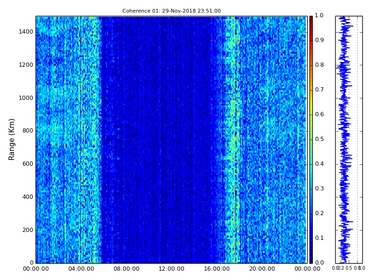Click the colorbar 0.2 value label

click(x=319, y=213)
